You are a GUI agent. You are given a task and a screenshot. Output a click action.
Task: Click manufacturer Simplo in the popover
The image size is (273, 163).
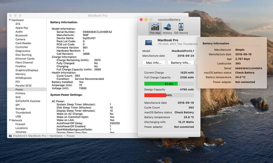240,50
